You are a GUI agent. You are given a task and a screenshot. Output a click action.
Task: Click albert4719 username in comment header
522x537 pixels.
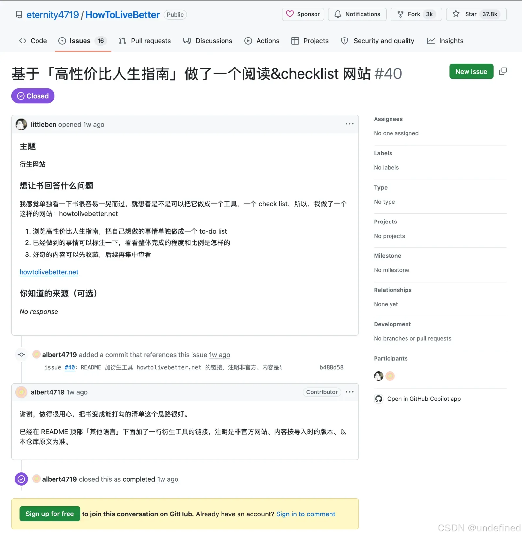[x=48, y=392]
